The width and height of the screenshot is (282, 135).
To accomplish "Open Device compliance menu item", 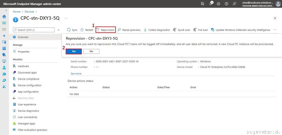I will point(28,79).
